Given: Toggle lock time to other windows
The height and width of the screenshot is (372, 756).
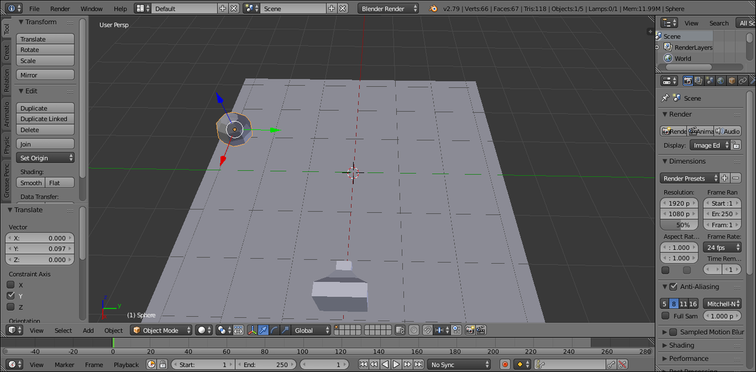Looking at the screenshot, I should [163, 364].
